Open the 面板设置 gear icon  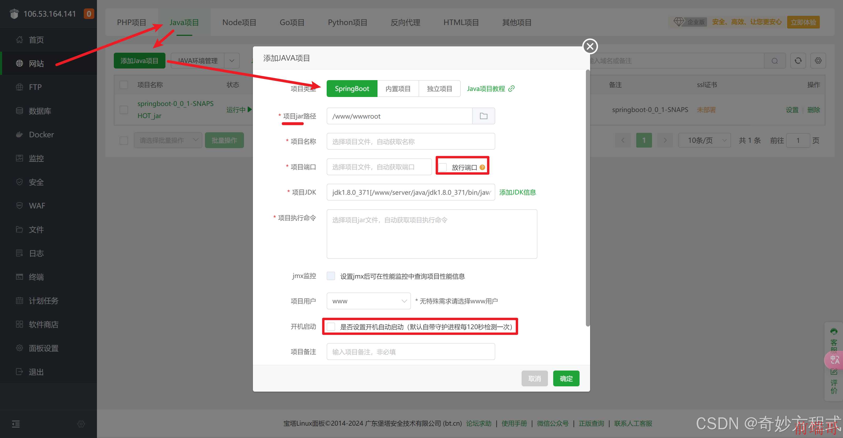[x=19, y=348]
